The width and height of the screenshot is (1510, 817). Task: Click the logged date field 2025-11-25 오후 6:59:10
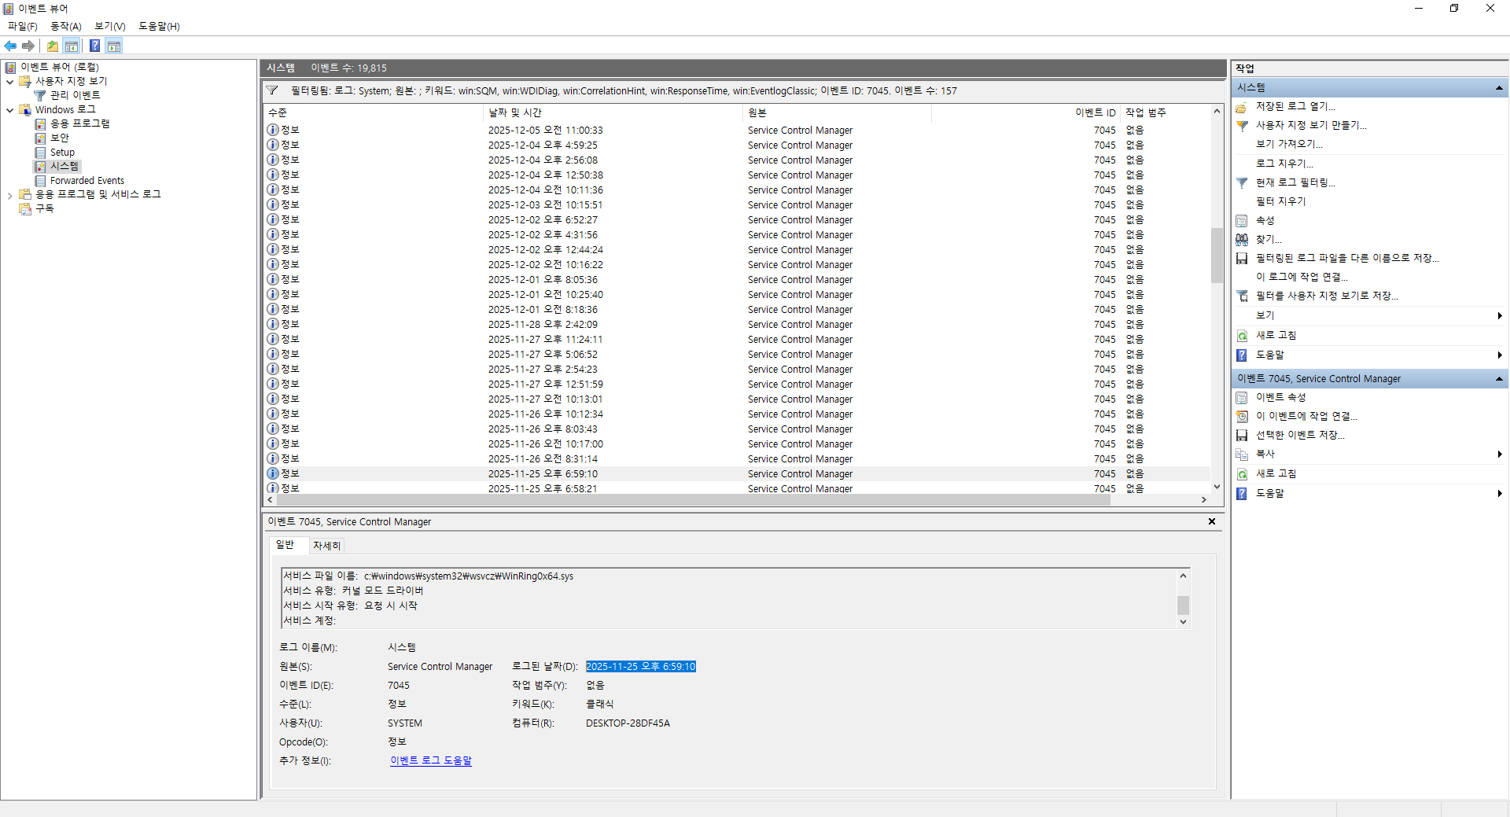(x=641, y=667)
